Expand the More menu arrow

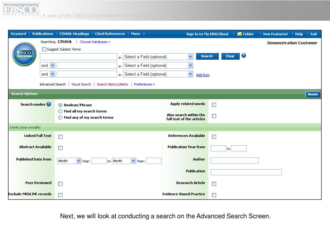[x=144, y=34]
